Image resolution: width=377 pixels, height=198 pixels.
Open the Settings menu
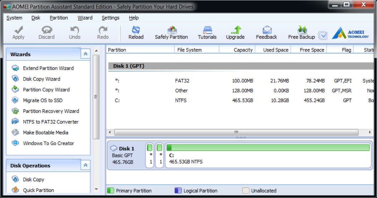tap(110, 18)
